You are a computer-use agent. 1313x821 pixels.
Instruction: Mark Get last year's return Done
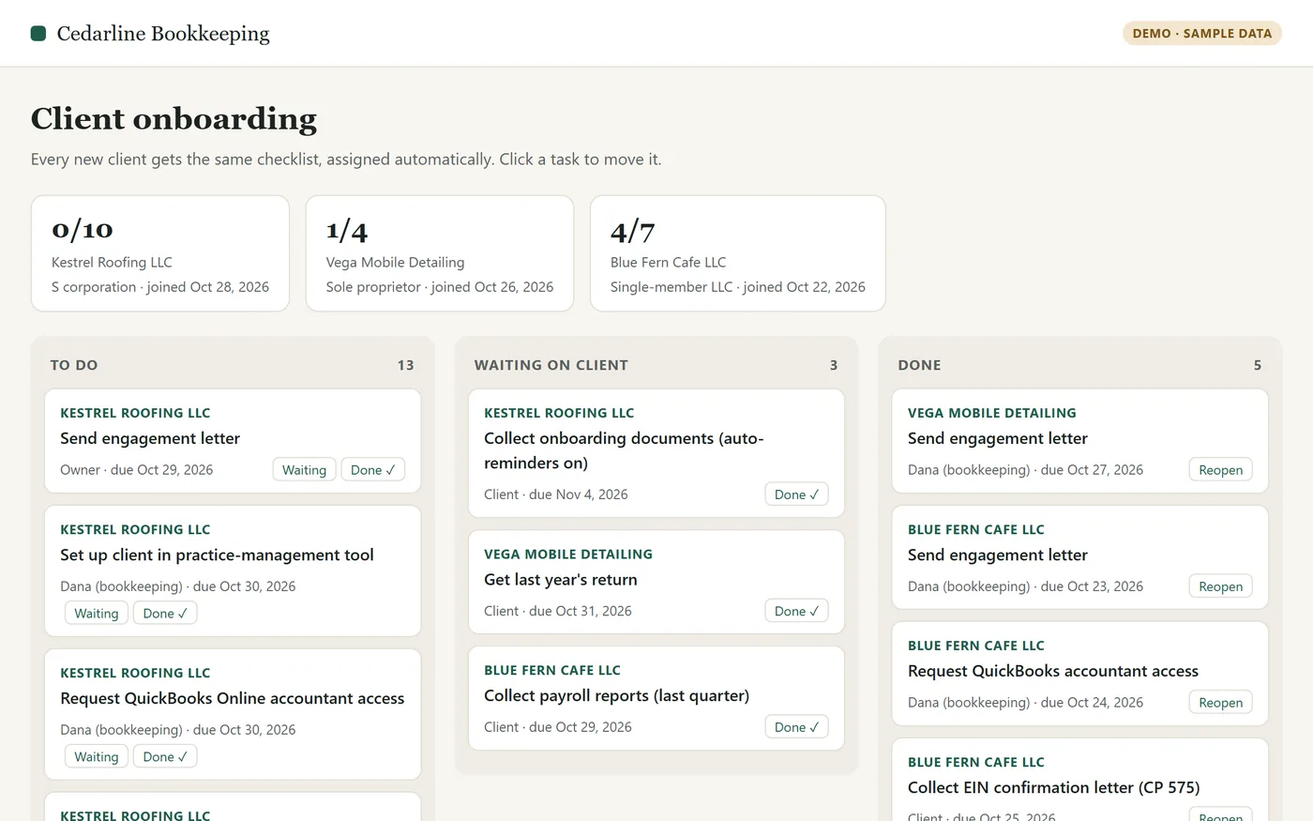tap(796, 611)
